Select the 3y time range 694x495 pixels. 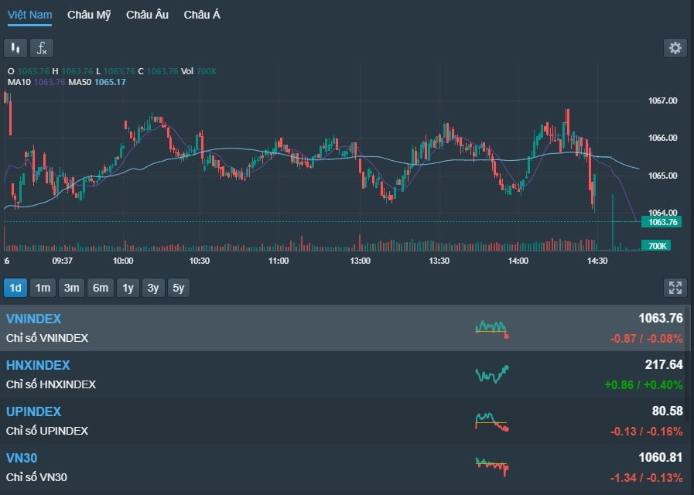153,288
